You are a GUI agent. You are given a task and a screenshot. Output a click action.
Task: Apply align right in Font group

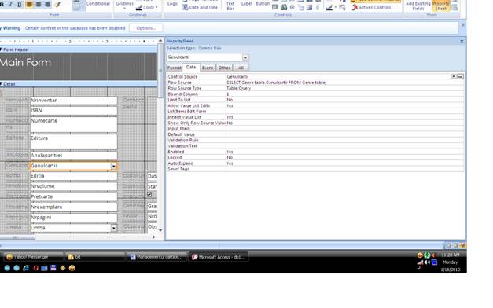click(x=47, y=5)
